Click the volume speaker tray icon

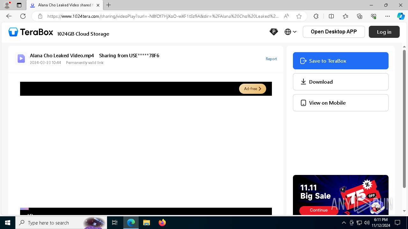[x=367, y=223]
